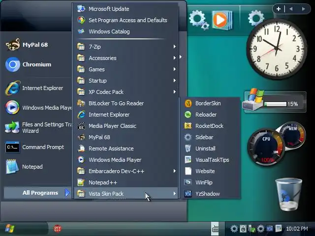315x236 pixels.
Task: Click the All Programs arrow
Action: tap(67, 193)
